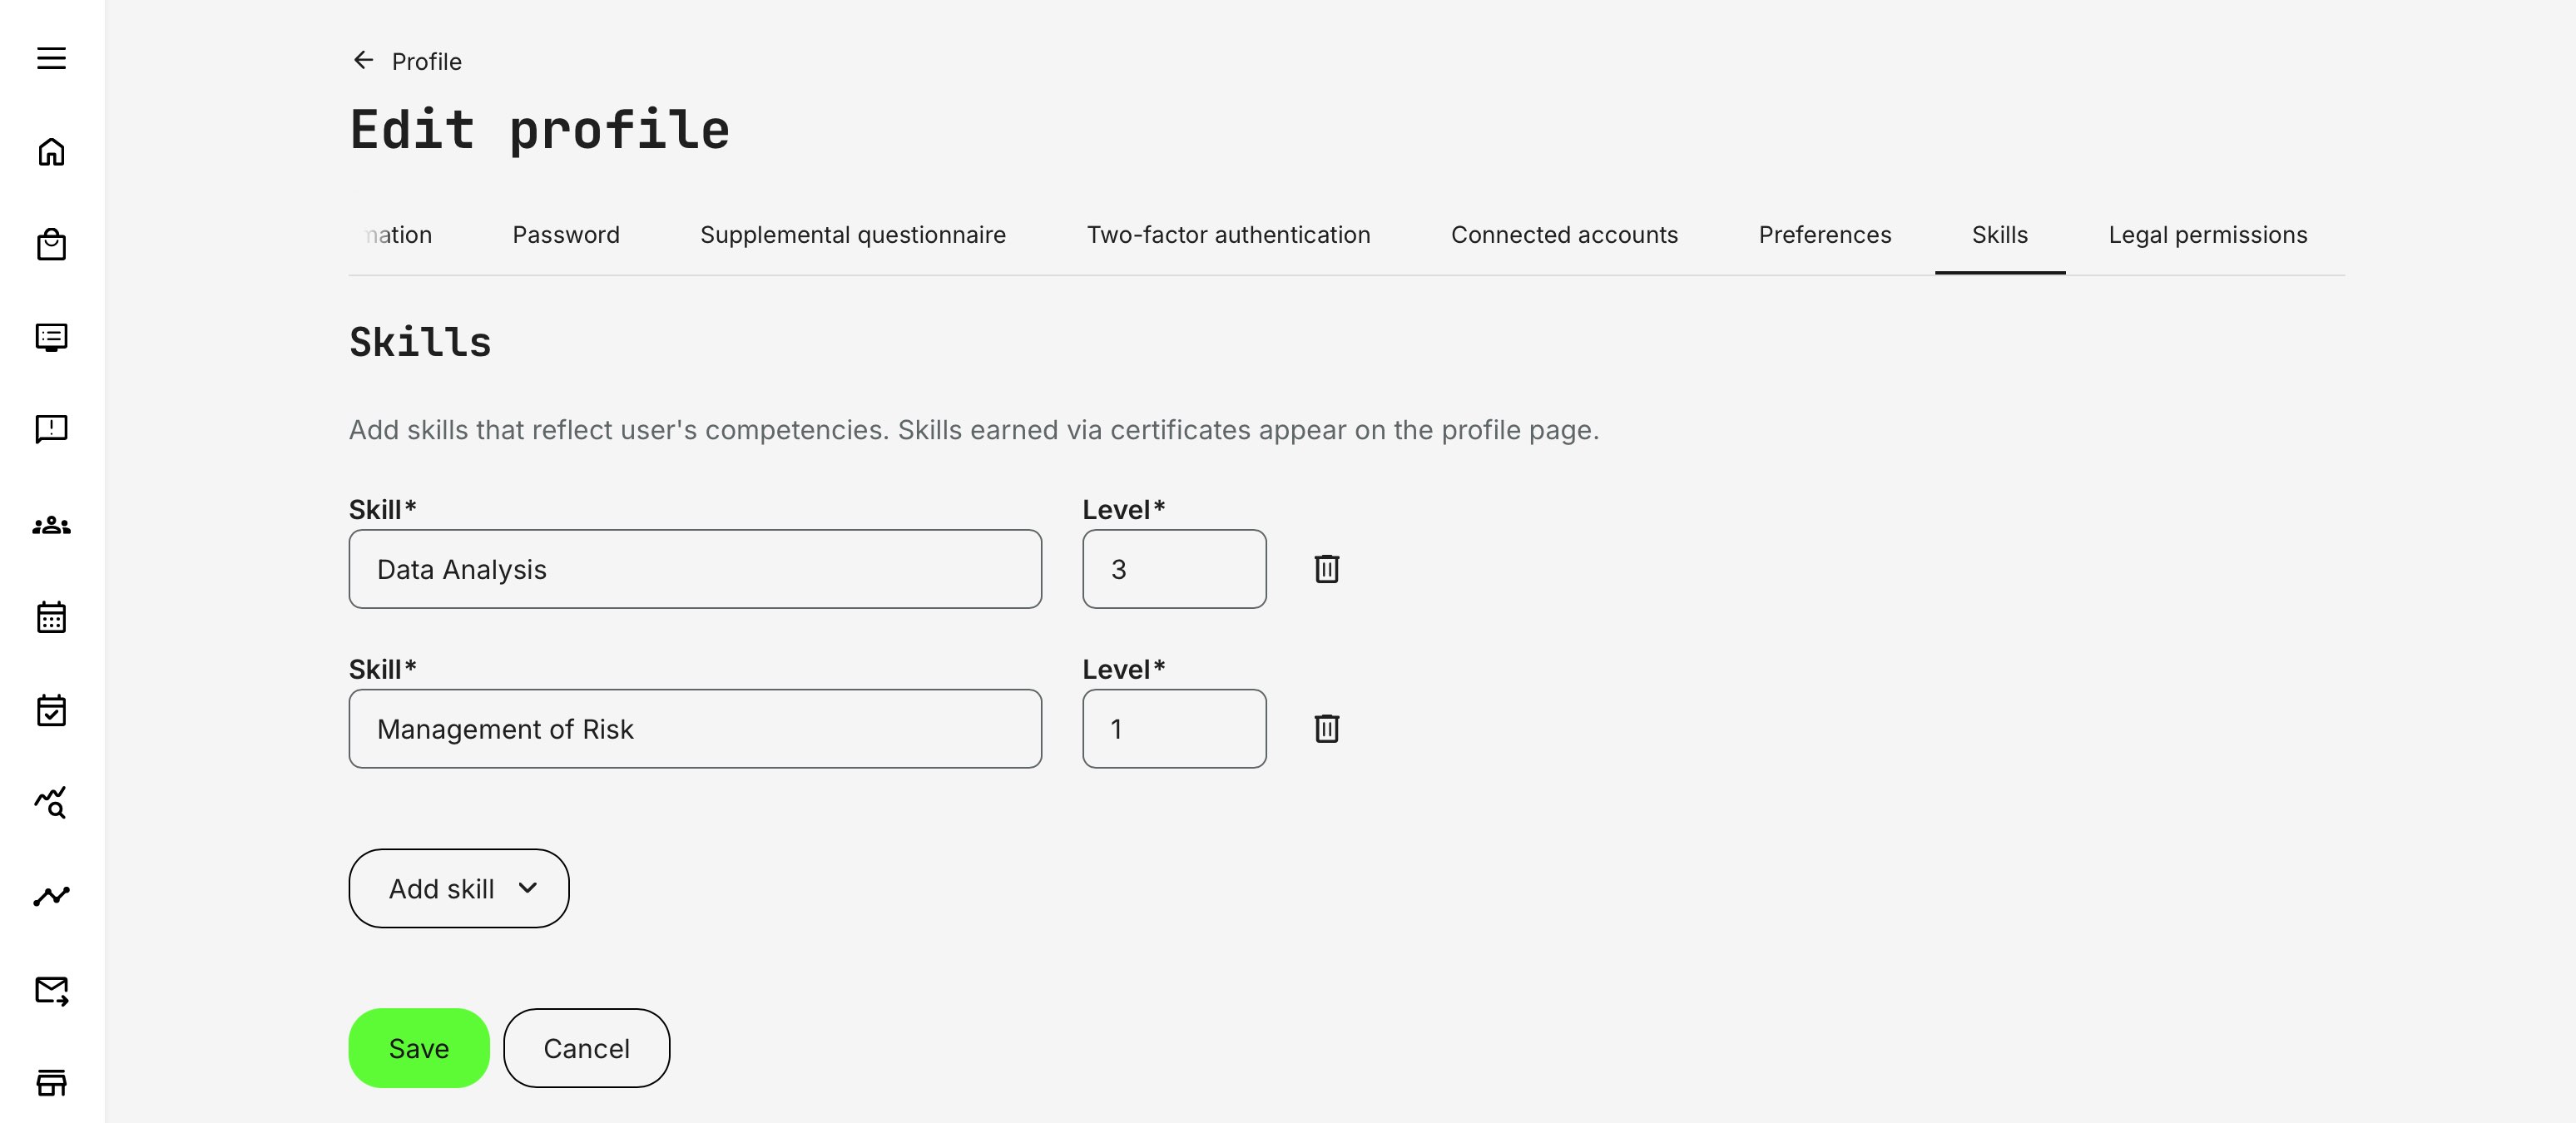Open the feedback speech-bubble icon
This screenshot has width=2576, height=1123.
[50, 429]
